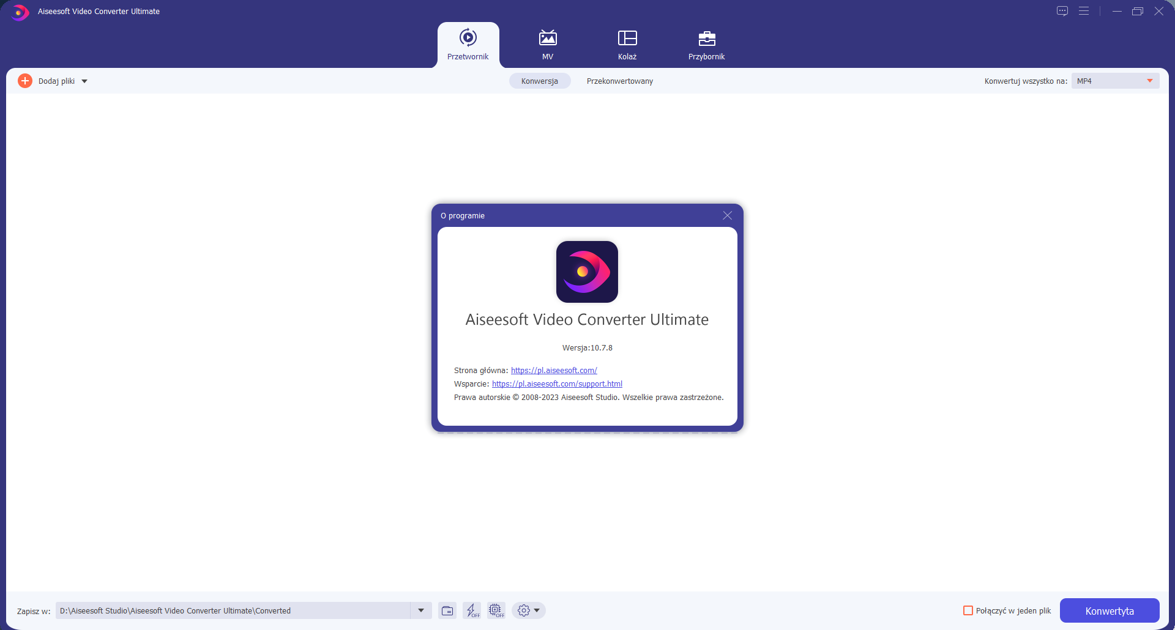
Task: Switch to the MV tab
Action: coord(548,45)
